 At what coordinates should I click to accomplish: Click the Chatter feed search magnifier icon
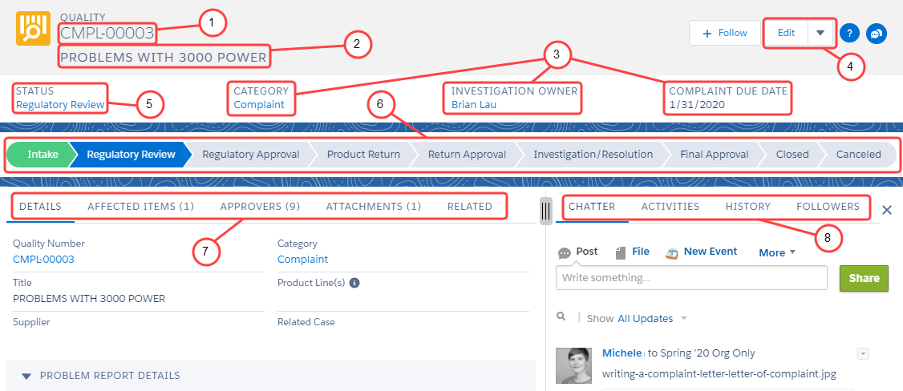click(x=561, y=317)
